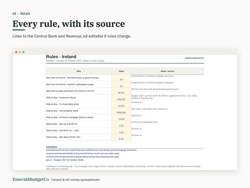Click the 'Estimates for planning only' disclaimer text
The height and width of the screenshot is (188, 250).
coord(123,167)
